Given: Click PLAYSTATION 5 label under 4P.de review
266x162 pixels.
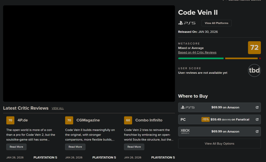Looking at the screenshot, I should click(45, 157).
